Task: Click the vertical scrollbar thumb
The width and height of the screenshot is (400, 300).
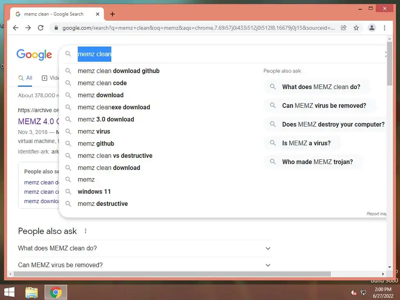Action: click(x=389, y=63)
